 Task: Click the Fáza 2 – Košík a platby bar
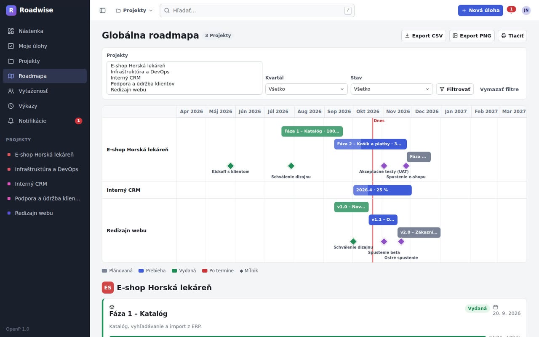tap(371, 144)
